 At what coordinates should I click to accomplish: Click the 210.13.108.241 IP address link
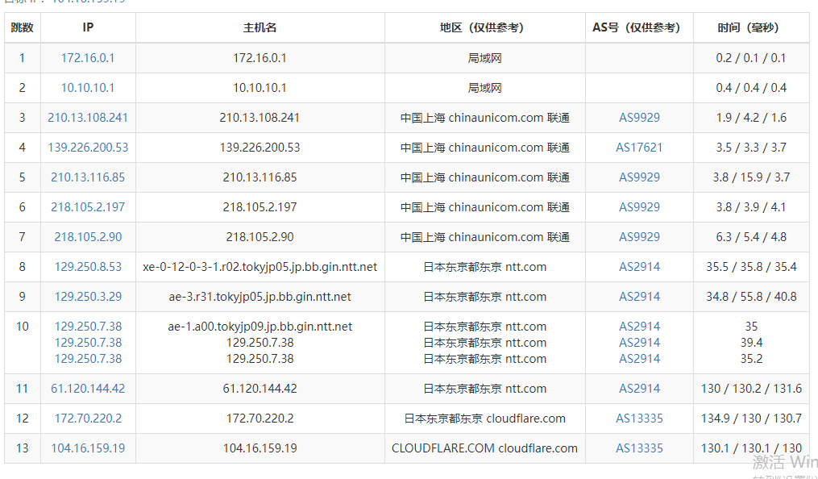coord(88,118)
